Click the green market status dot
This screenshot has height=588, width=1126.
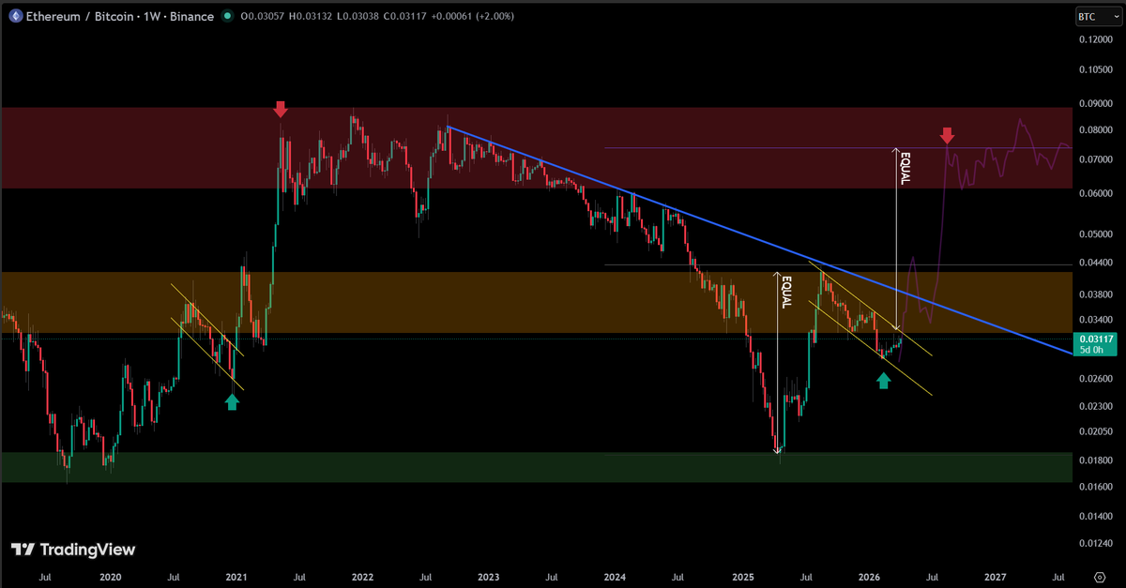click(x=227, y=16)
